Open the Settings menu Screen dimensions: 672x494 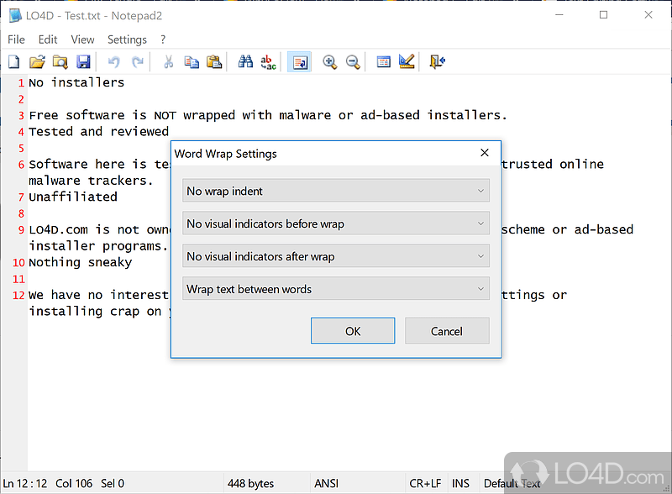127,39
